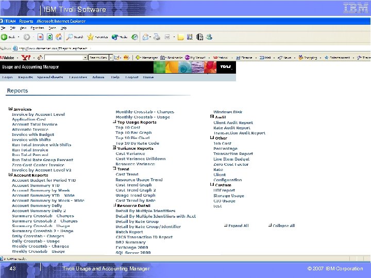Click the browser address bar URL

point(53,48)
